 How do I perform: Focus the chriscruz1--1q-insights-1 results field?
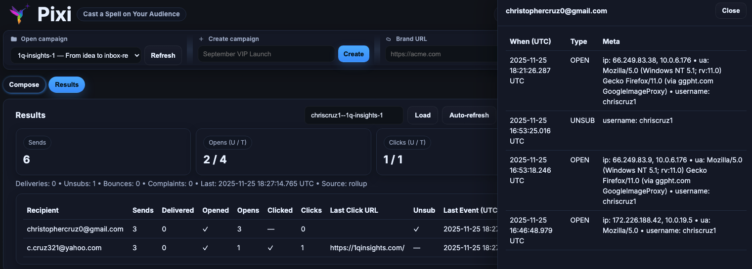coord(354,115)
